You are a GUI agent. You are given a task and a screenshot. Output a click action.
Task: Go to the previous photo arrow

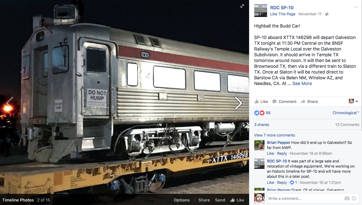pos(10,103)
